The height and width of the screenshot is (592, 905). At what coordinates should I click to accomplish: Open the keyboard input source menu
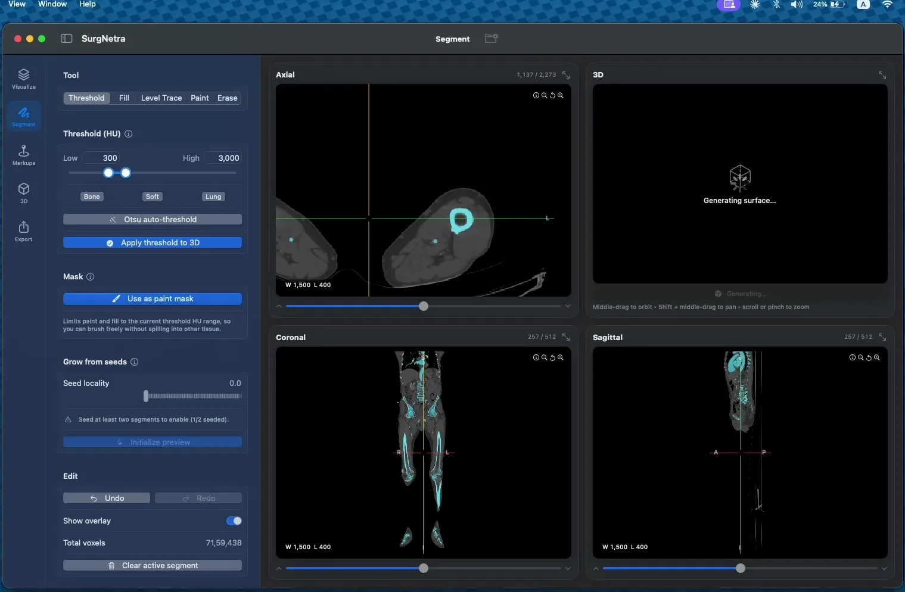[x=863, y=4]
